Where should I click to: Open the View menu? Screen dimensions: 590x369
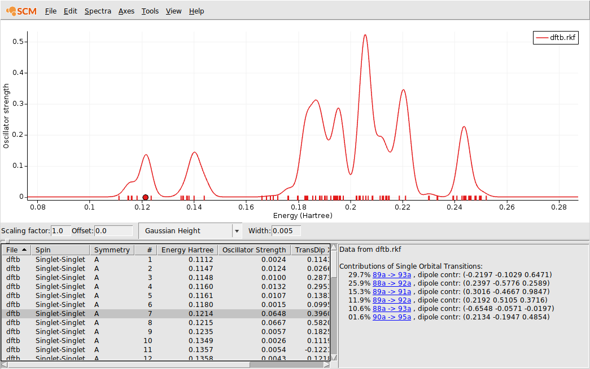pyautogui.click(x=173, y=11)
